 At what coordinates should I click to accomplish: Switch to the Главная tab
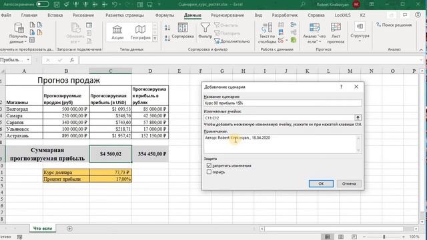[x=29, y=15]
